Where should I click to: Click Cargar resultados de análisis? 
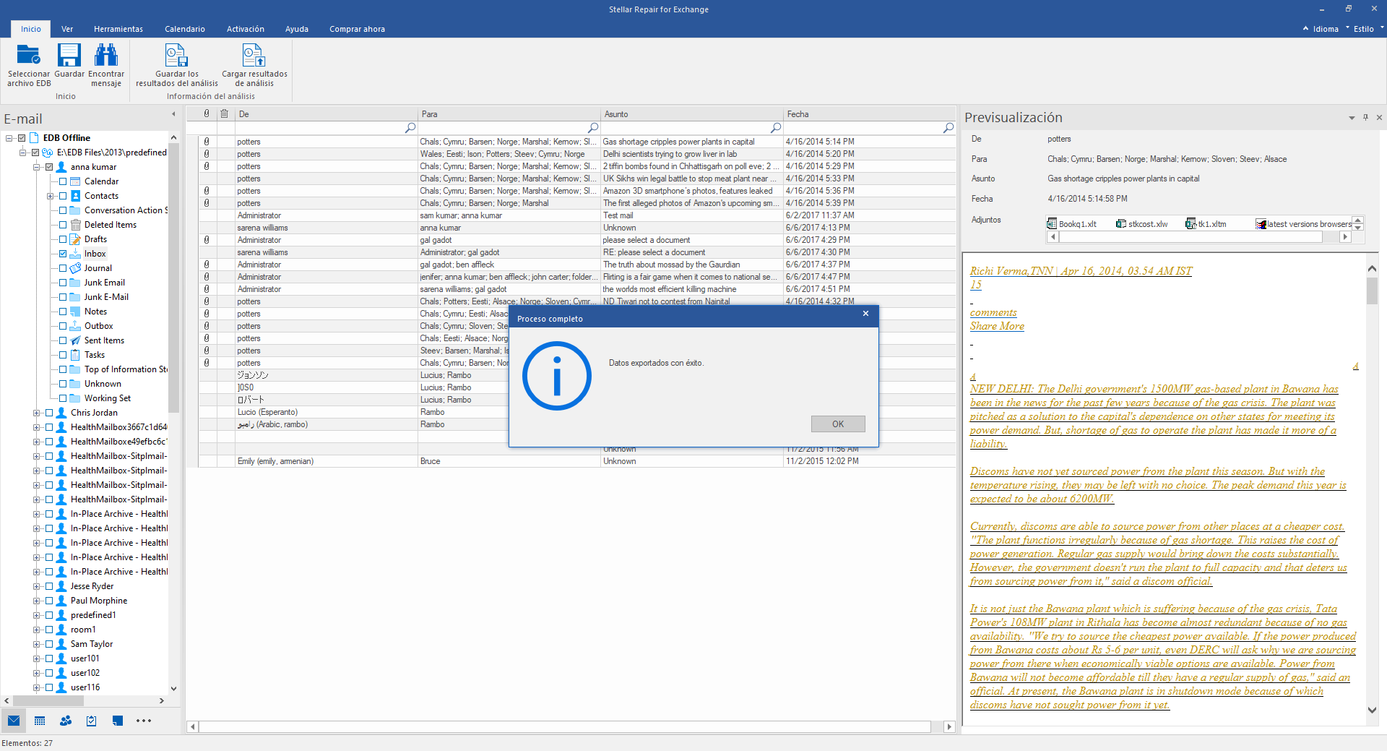(x=254, y=65)
